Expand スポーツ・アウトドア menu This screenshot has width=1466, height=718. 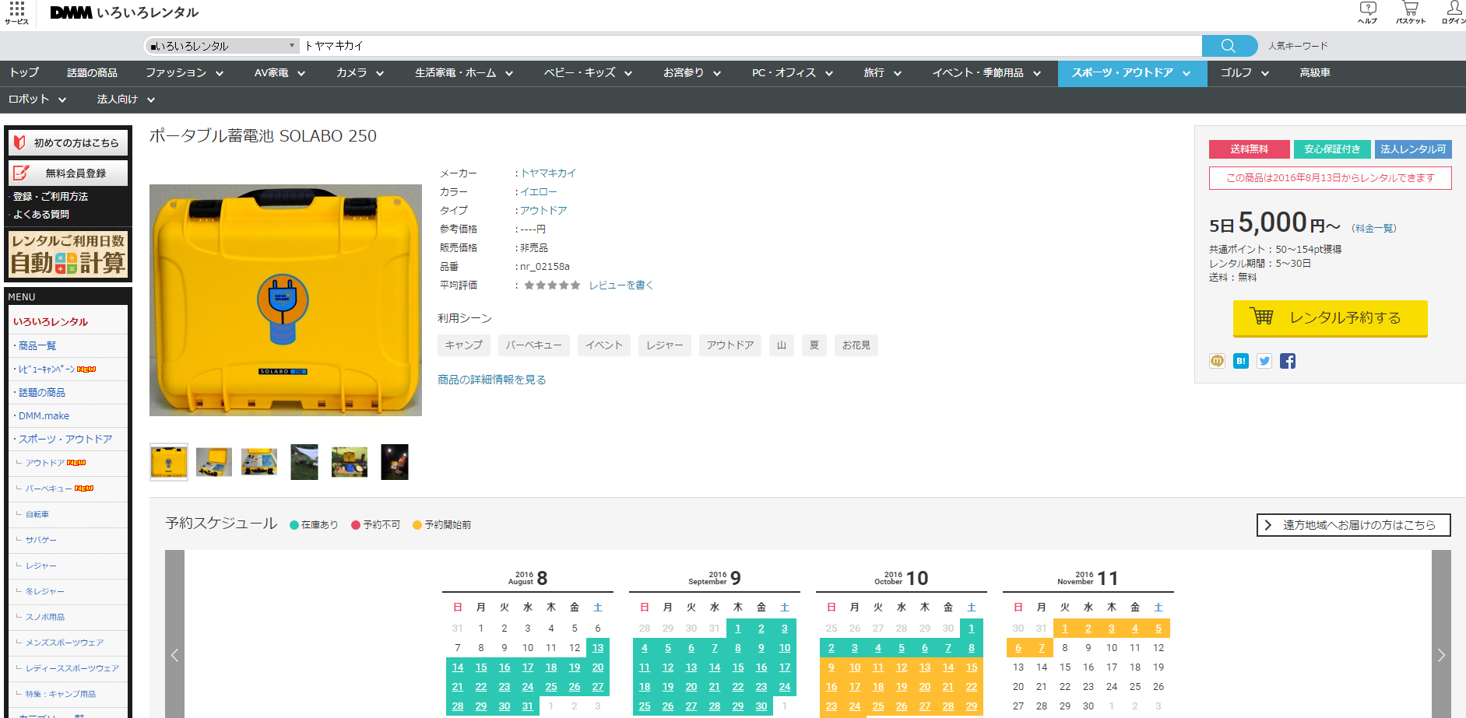pos(1132,73)
